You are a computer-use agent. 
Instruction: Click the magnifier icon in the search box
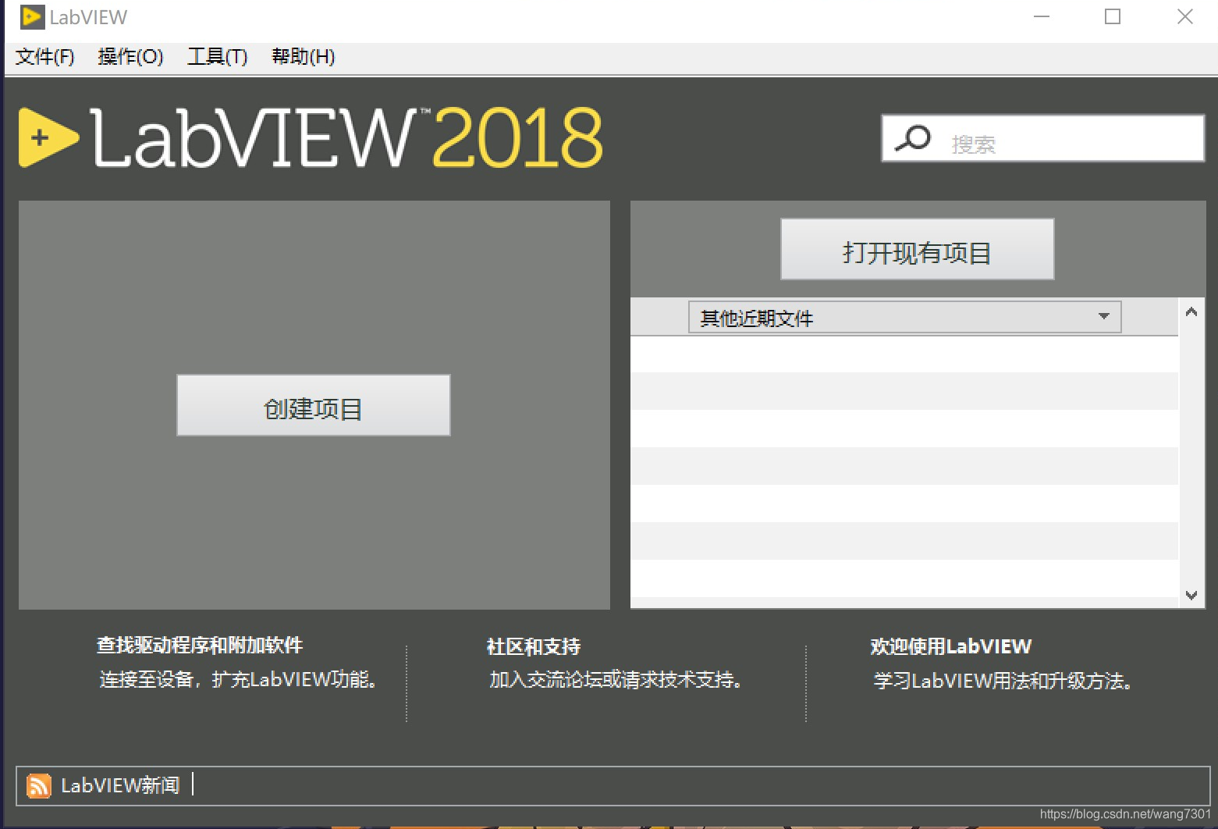point(912,137)
